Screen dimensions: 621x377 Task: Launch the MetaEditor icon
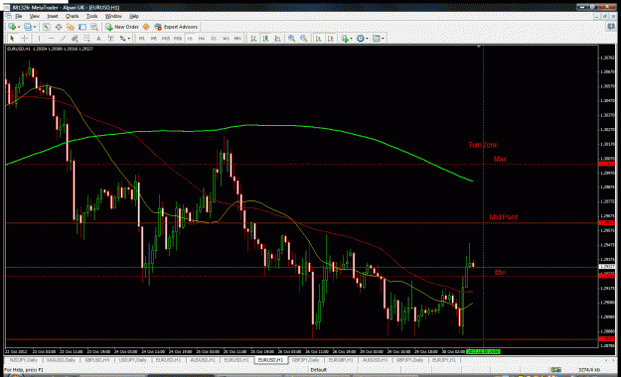pos(146,27)
